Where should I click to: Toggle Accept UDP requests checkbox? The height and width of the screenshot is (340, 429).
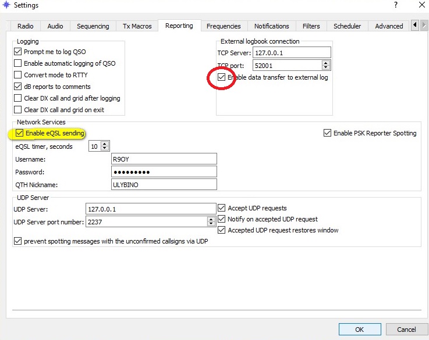222,208
